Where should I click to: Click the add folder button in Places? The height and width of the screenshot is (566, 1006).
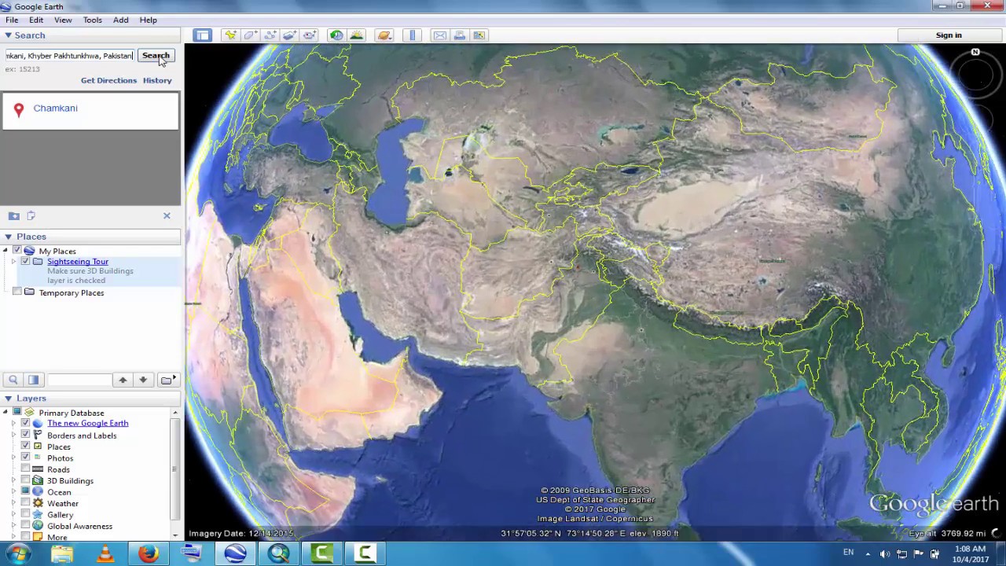[167, 380]
